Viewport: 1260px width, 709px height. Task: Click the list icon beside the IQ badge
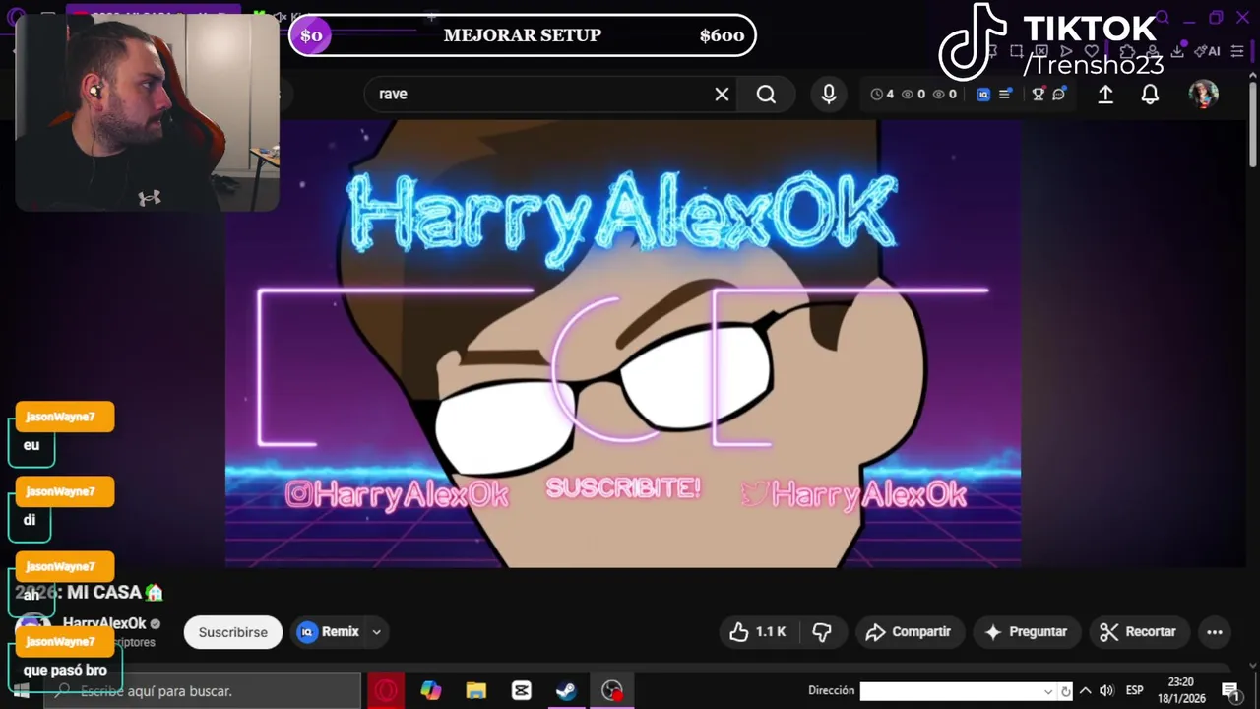pyautogui.click(x=1005, y=95)
